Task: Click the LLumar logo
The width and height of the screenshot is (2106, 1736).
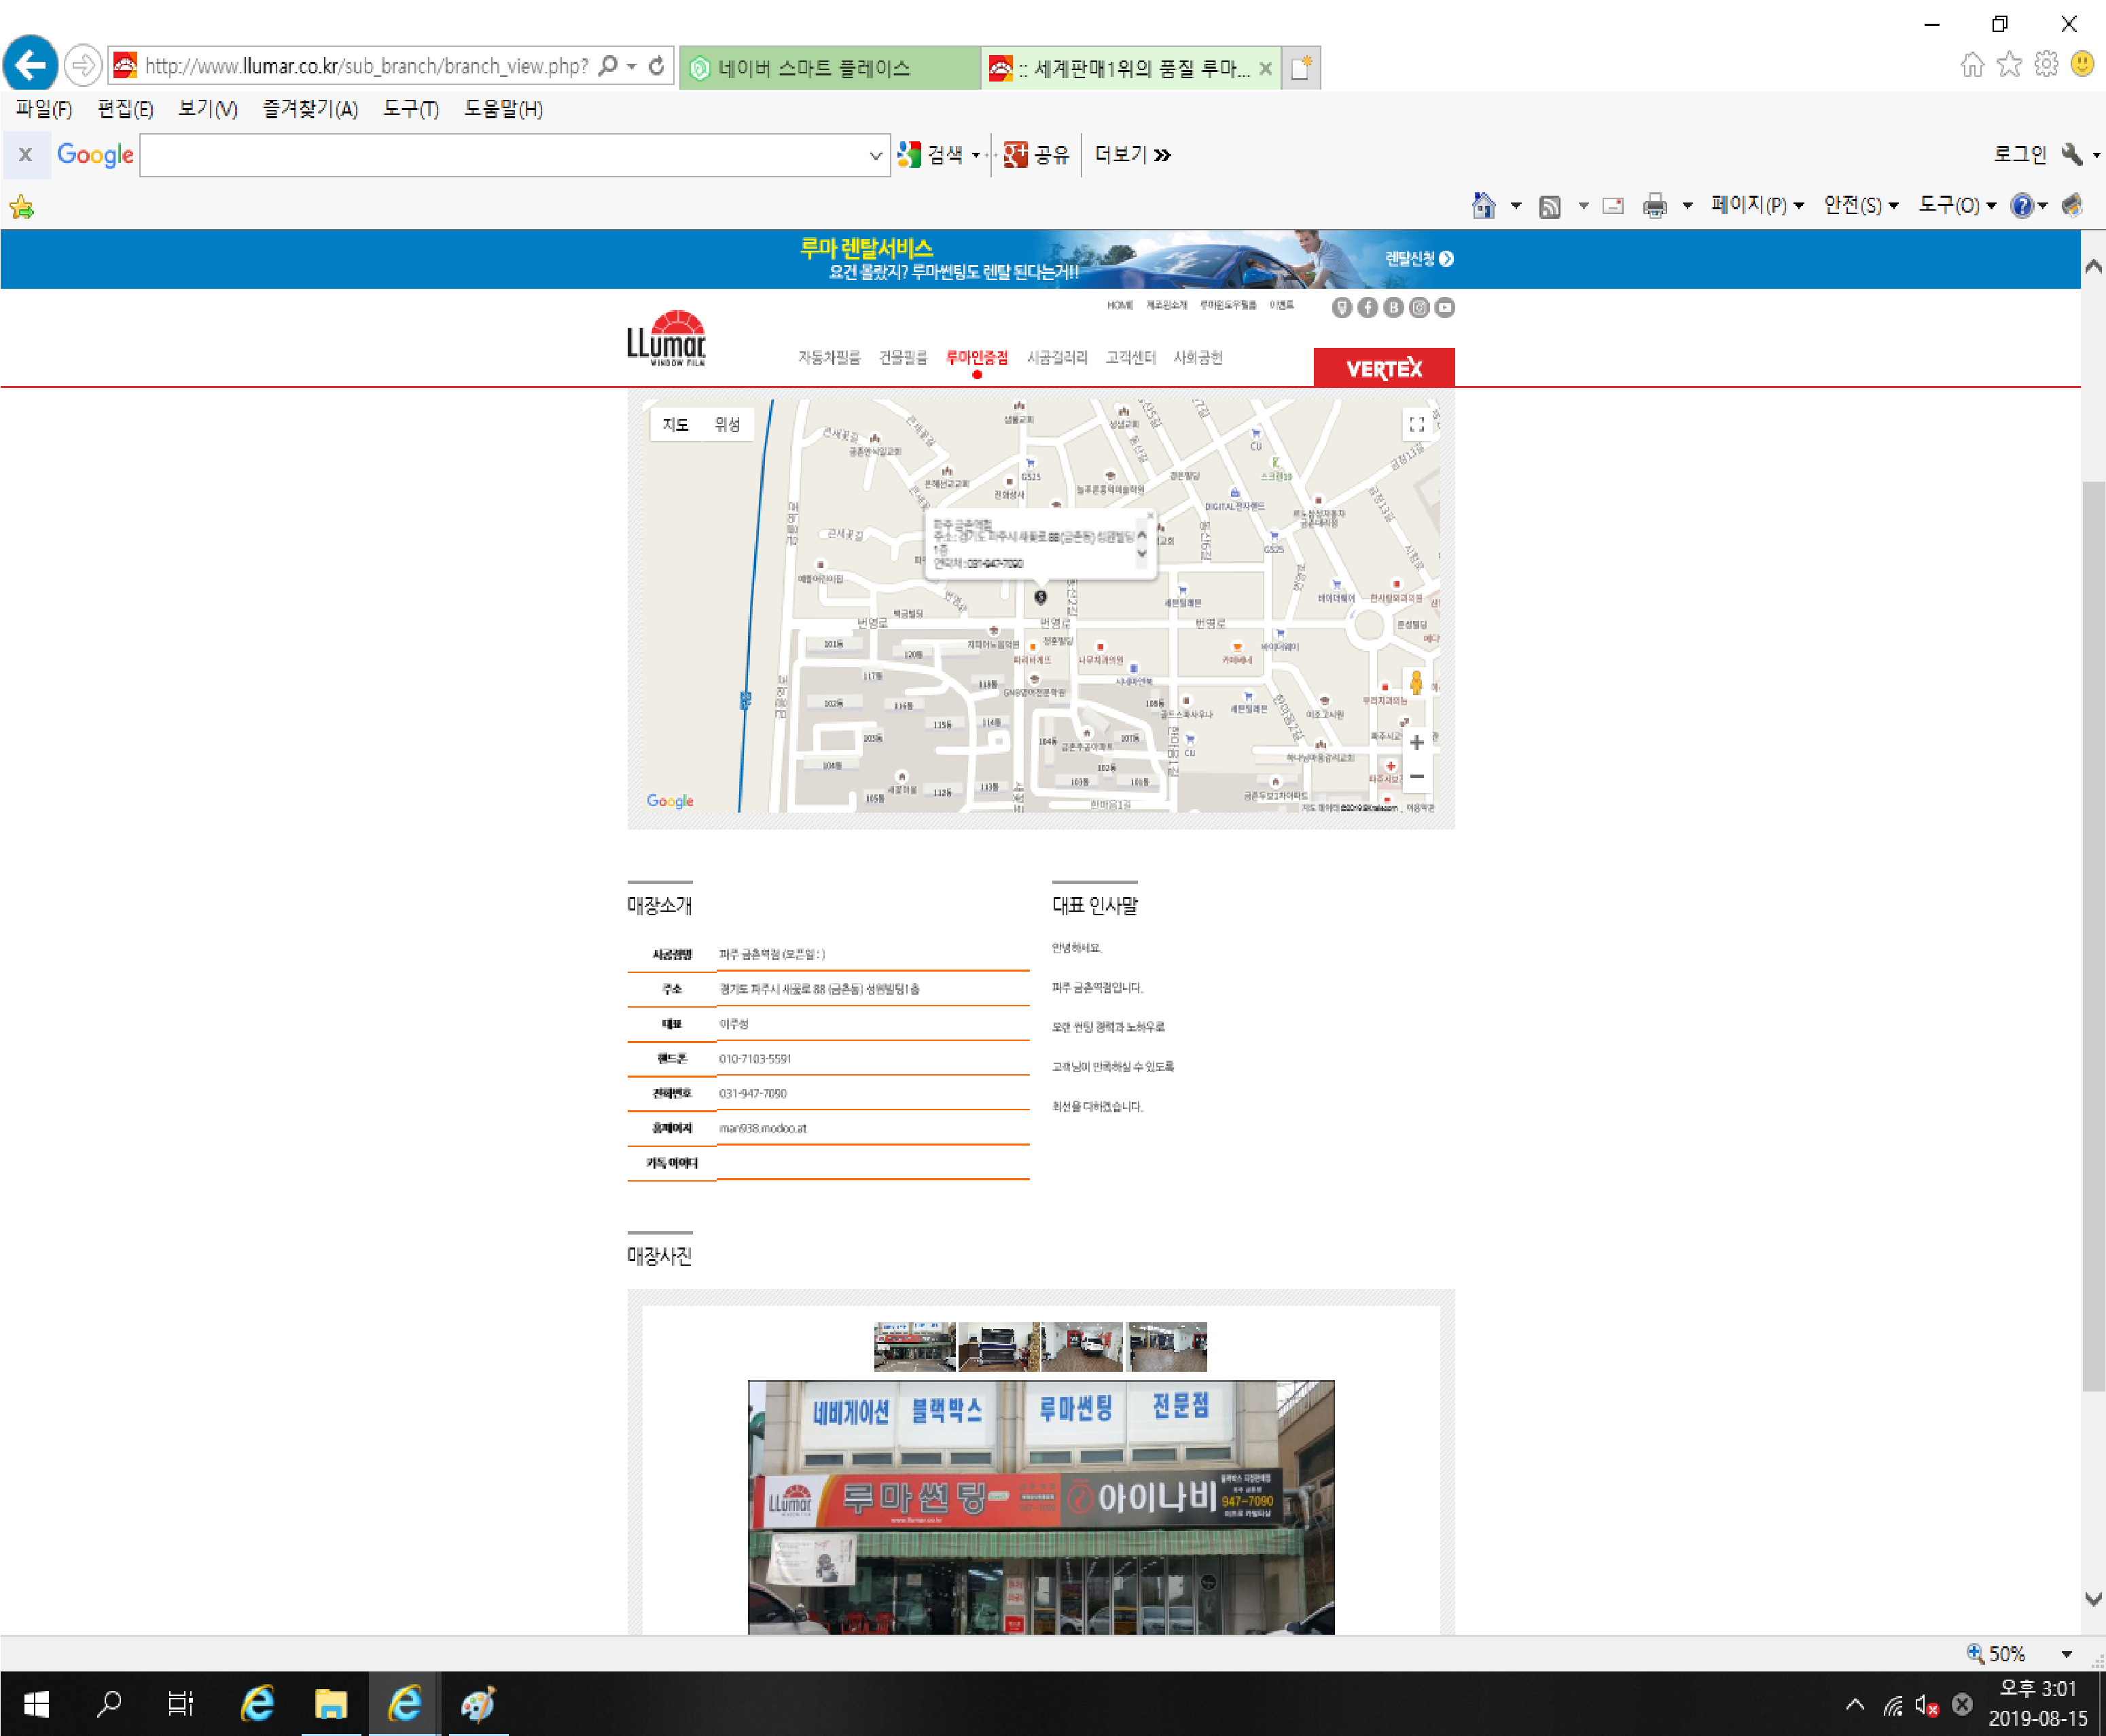Action: [666, 338]
